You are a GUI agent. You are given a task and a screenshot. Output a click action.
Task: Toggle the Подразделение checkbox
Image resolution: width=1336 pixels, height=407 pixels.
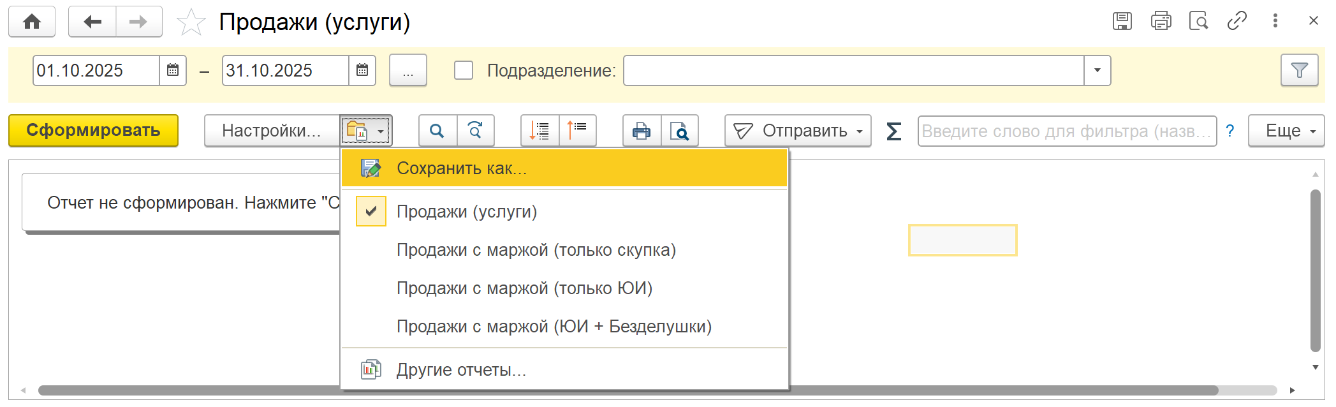(x=464, y=70)
